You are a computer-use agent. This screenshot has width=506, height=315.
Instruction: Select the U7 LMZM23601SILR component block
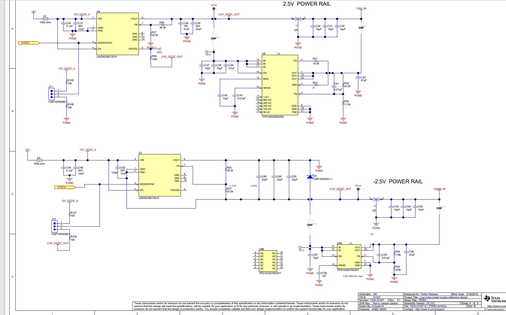(160, 175)
